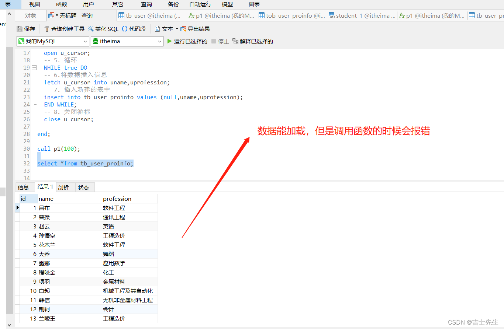Switch to the Result 1 (结果 1) tab

pyautogui.click(x=45, y=187)
